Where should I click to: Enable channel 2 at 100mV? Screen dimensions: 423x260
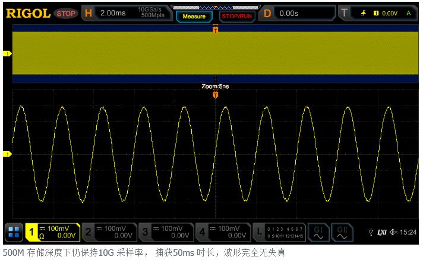coord(109,232)
